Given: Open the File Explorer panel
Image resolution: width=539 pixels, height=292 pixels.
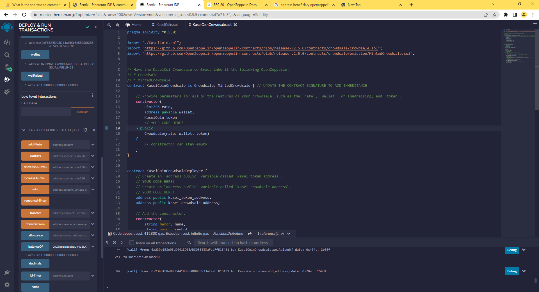Looking at the screenshot, I should (7, 42).
